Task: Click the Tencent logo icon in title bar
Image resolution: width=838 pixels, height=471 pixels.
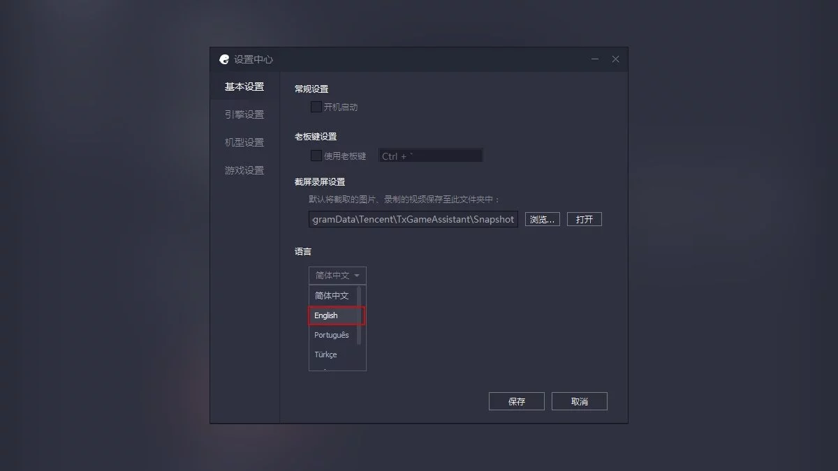Action: click(224, 59)
